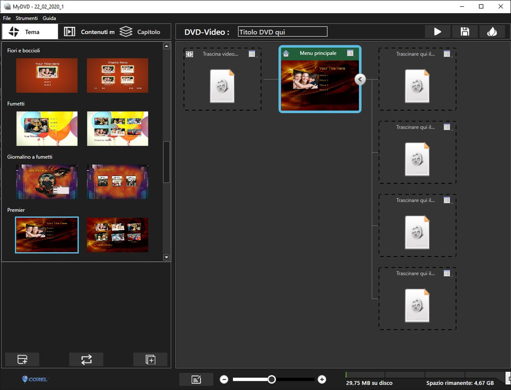Zoom out with minus button

coord(224,379)
